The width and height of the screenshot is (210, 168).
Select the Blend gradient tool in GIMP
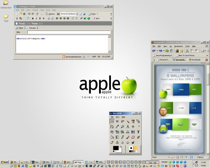[117, 137]
